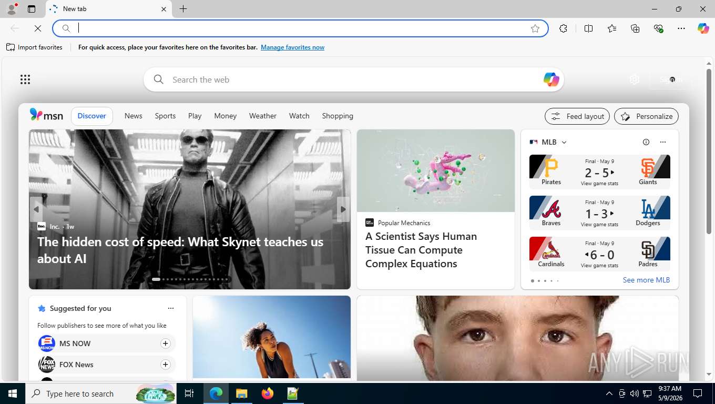
Task: Follow MS NOW publisher
Action: click(165, 344)
